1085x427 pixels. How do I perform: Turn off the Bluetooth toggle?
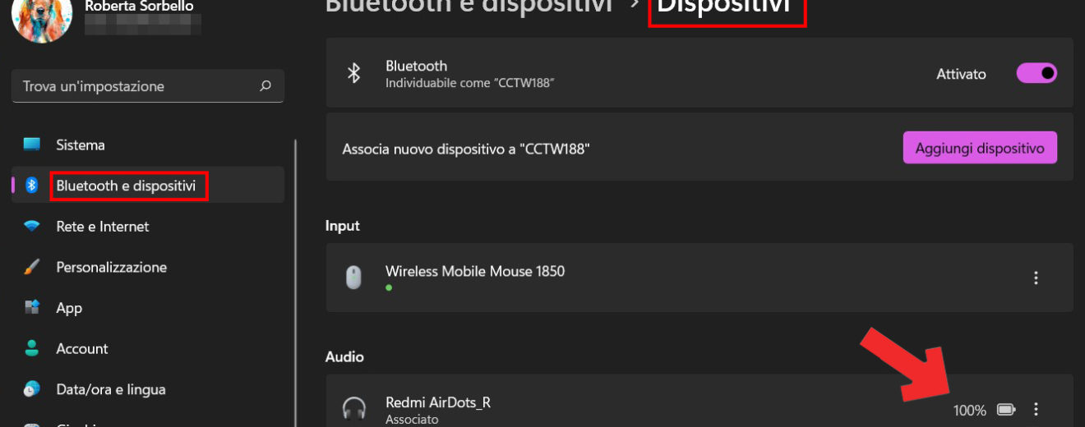point(1037,73)
